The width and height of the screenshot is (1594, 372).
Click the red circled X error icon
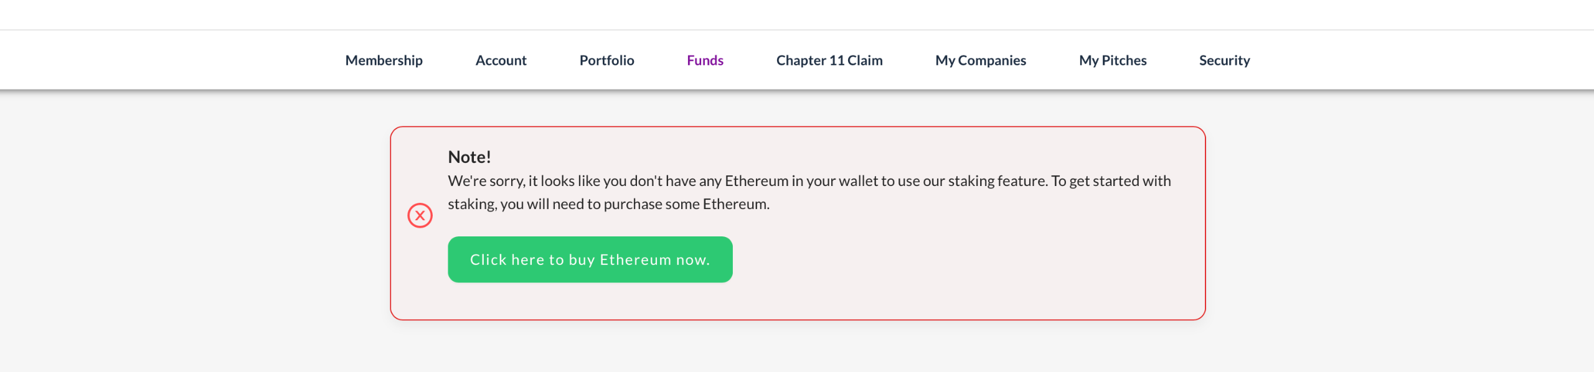pos(420,215)
